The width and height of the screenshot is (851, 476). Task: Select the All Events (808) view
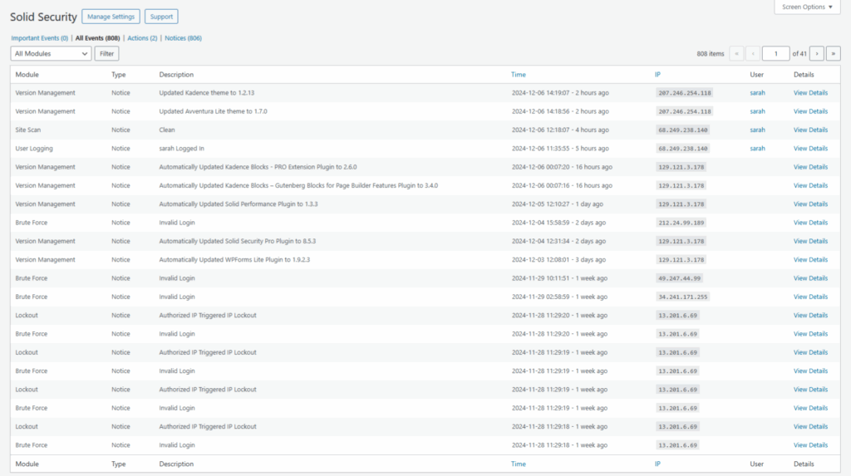tap(97, 38)
